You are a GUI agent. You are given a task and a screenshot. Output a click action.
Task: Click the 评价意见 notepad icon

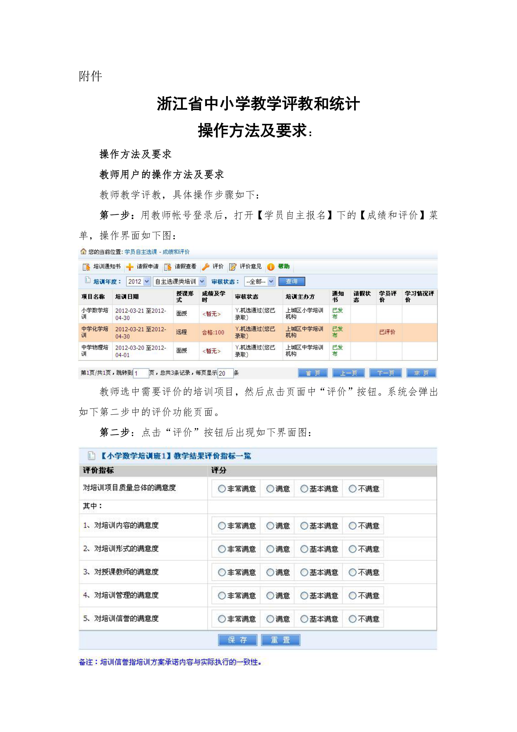[233, 267]
